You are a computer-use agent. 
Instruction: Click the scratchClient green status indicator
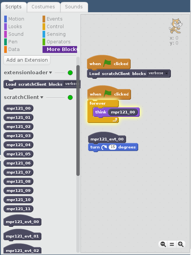coord(70,97)
